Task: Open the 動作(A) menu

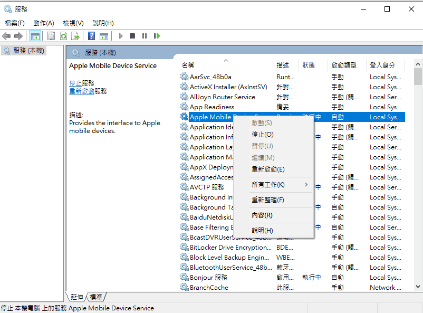Action: 43,23
